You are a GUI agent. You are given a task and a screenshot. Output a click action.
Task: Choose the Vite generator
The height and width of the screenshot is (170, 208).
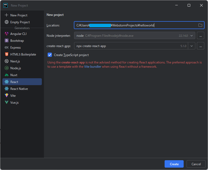(22, 96)
